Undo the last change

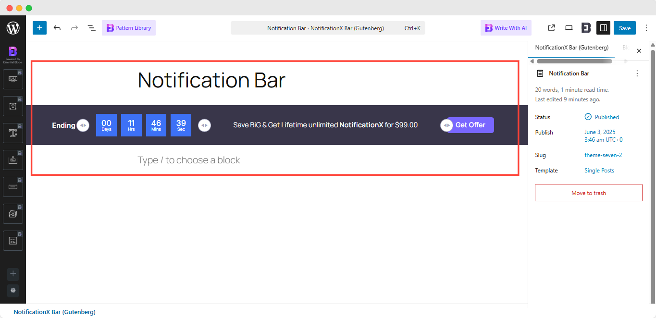coord(57,28)
